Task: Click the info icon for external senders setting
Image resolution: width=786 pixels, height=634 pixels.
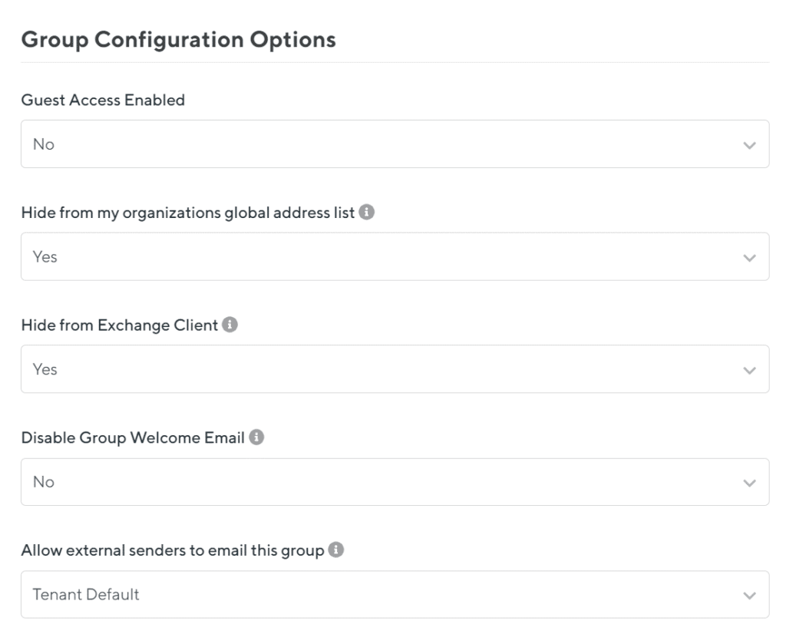Action: coord(335,548)
